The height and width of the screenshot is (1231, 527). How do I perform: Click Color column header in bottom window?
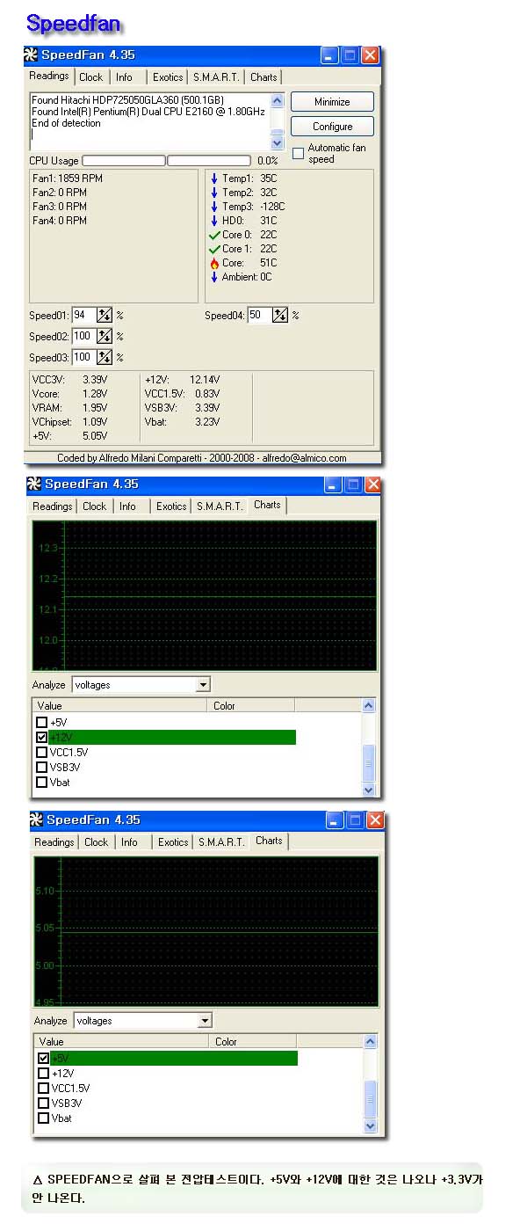254,1042
